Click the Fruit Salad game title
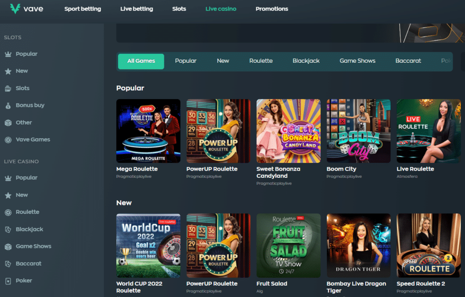The image size is (465, 297). [x=272, y=284]
